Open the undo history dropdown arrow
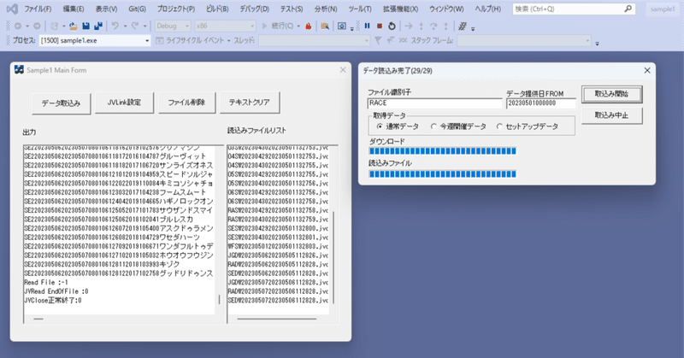Image resolution: width=684 pixels, height=358 pixels. click(x=125, y=26)
